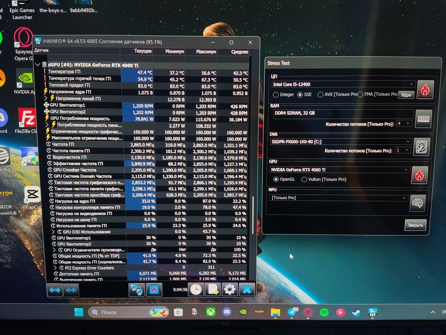Click the collapse columns arrows button in HWiNFO
The image size is (446, 335).
pyautogui.click(x=71, y=290)
